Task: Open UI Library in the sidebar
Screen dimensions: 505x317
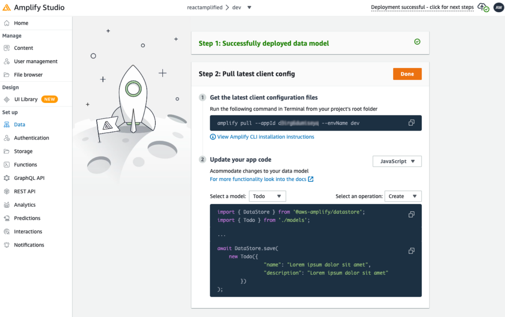Action: [26, 99]
